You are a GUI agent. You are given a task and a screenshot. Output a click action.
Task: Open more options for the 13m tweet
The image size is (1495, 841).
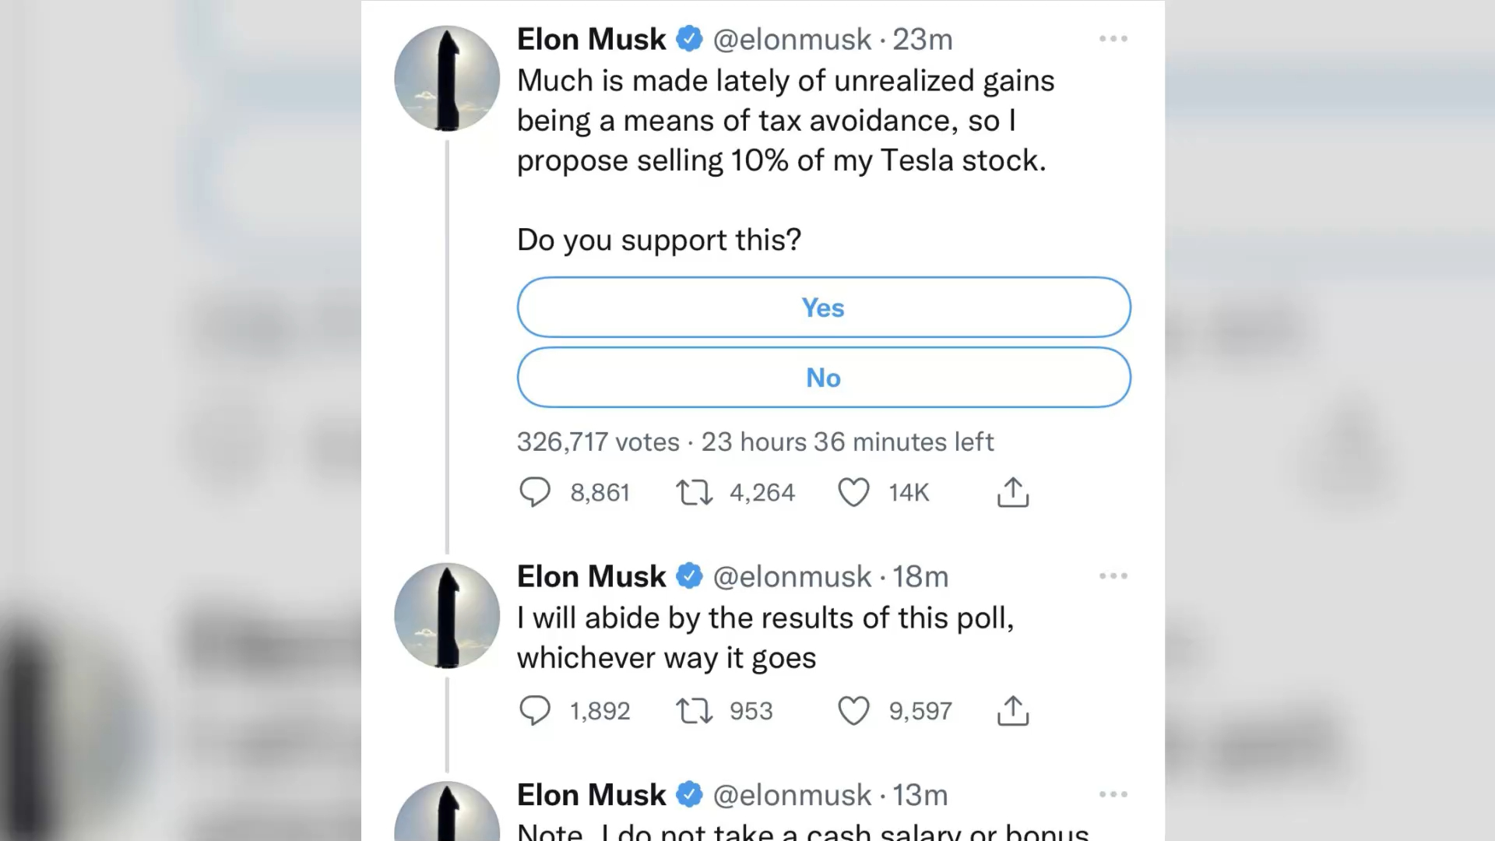click(x=1113, y=794)
